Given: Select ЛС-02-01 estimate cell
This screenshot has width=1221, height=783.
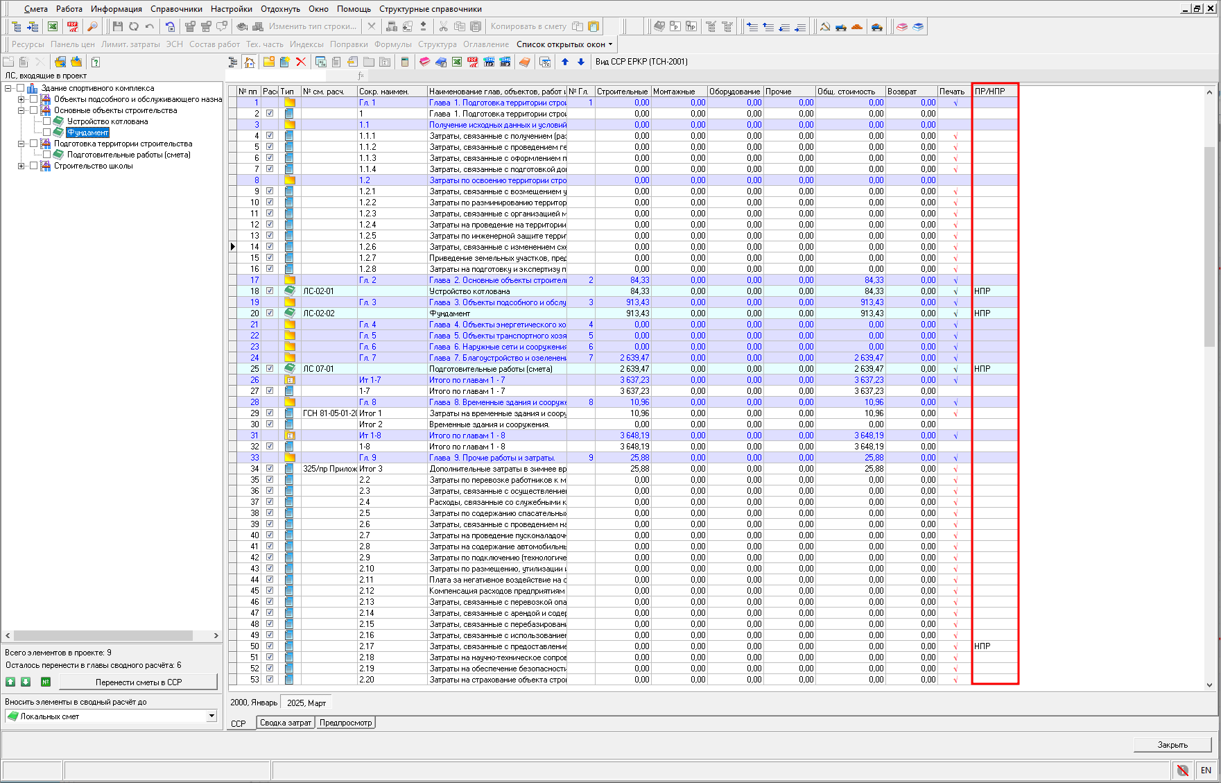Looking at the screenshot, I should point(329,291).
